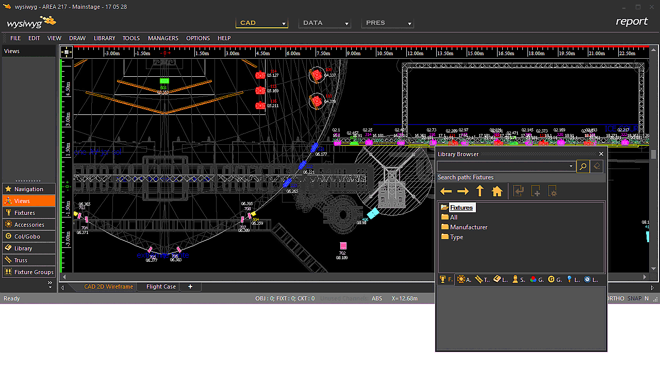Expand the Library Browser search history dropdown

coord(571,166)
